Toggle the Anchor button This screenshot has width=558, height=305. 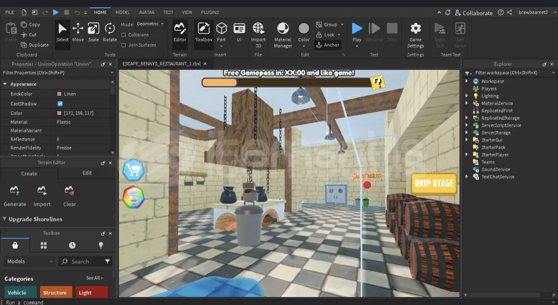(x=328, y=45)
